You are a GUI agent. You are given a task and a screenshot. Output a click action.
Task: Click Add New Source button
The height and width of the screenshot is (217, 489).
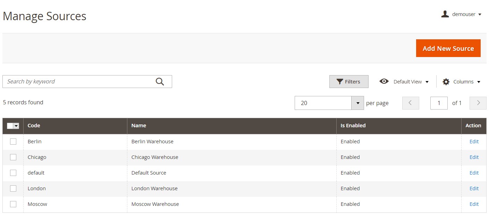click(448, 48)
